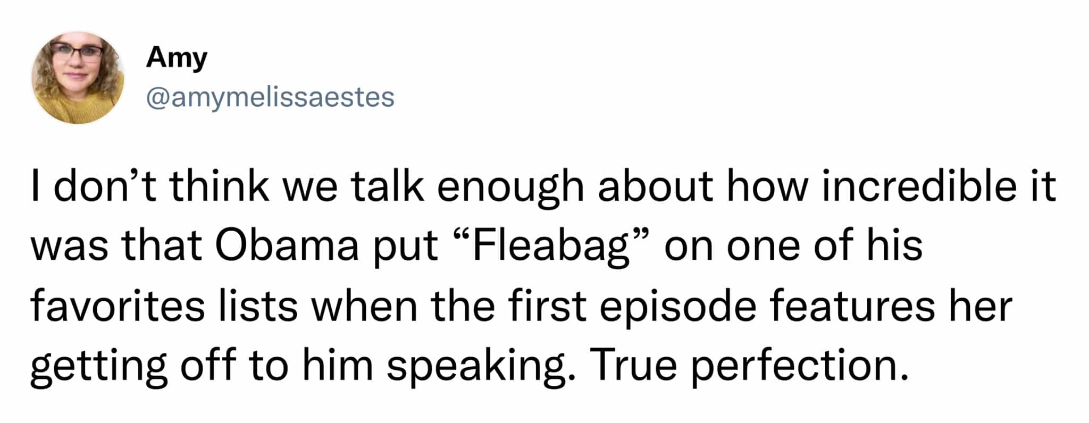The height and width of the screenshot is (423, 1089).
Task: Click the word "speaking." in the tweet
Action: pos(482,367)
